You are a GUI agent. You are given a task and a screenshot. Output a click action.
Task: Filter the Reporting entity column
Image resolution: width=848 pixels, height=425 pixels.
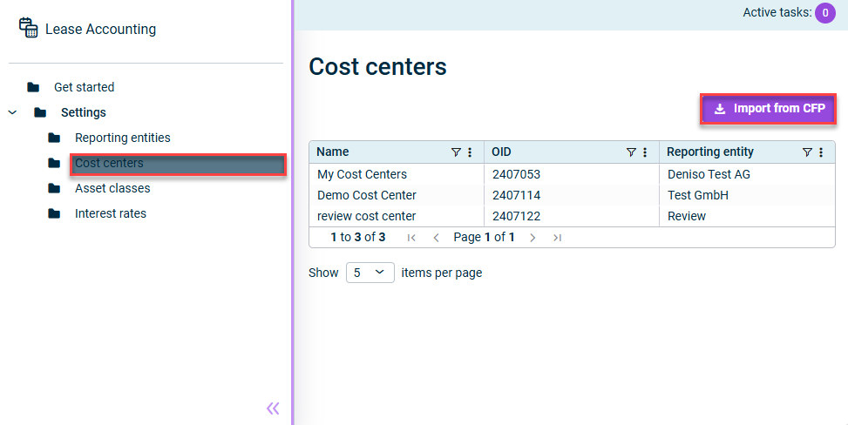coord(807,152)
